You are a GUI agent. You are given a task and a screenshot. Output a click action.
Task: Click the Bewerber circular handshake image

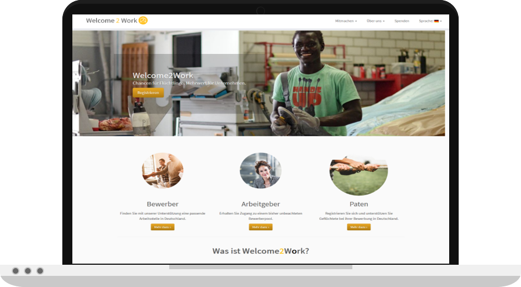(x=163, y=170)
